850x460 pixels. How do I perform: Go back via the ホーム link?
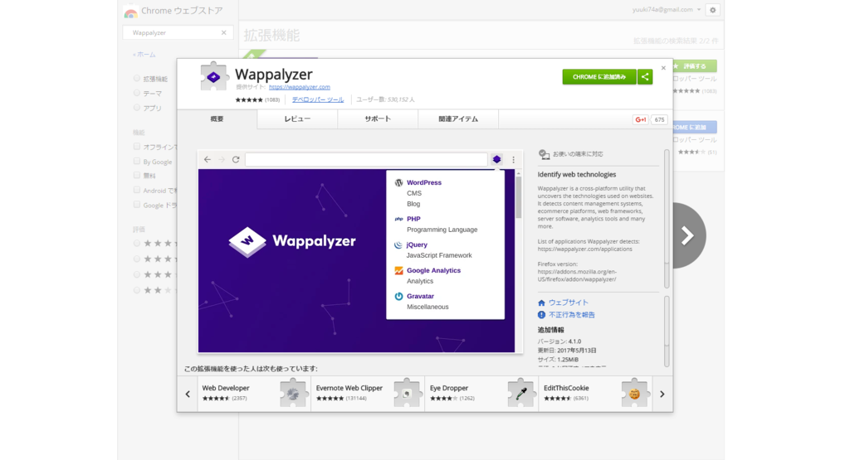click(144, 55)
